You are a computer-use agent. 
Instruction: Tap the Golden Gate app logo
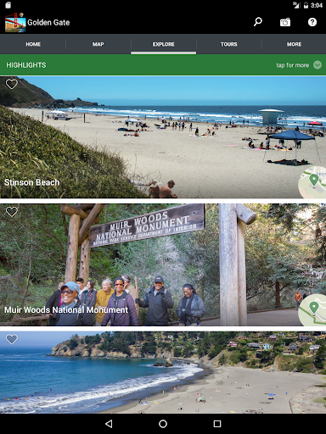coord(15,23)
